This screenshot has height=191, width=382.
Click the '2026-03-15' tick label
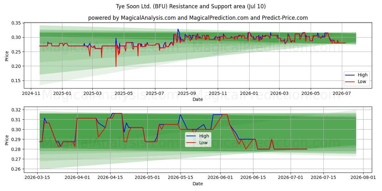tap(37, 178)
